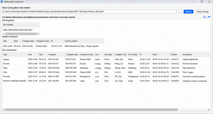This screenshot has height=114, width=213.
Task: Click IP 10.20.70.44 cell
Action: pos(145,81)
